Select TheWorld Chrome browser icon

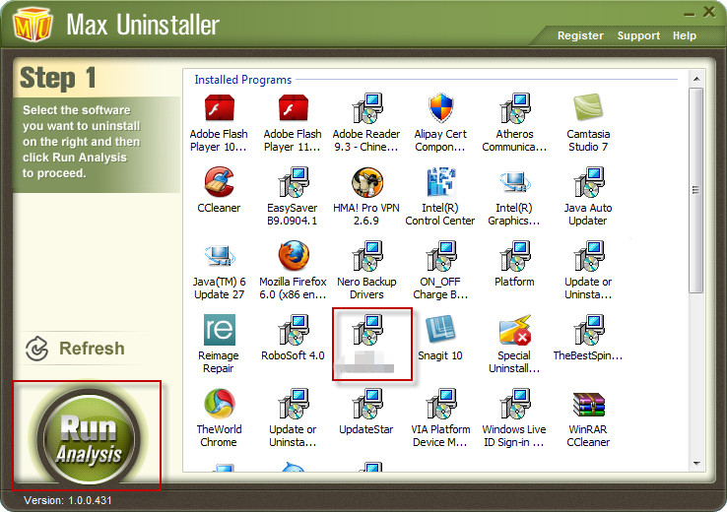pos(219,404)
